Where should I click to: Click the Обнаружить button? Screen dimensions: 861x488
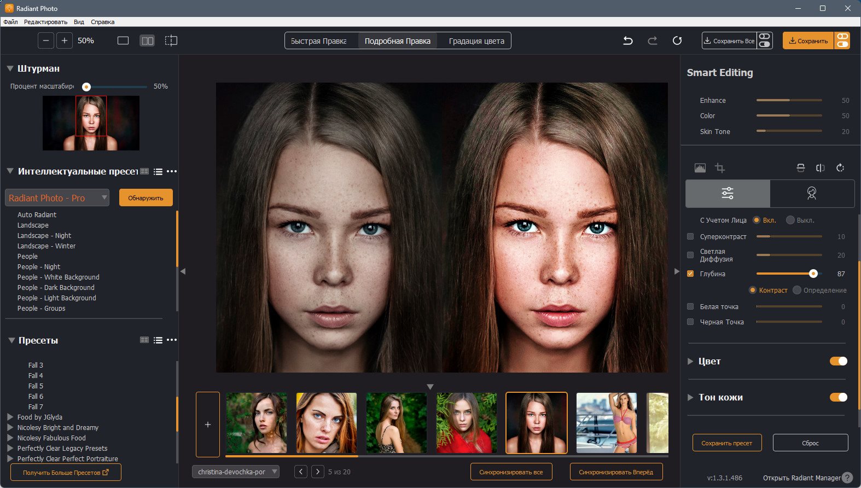coord(146,198)
